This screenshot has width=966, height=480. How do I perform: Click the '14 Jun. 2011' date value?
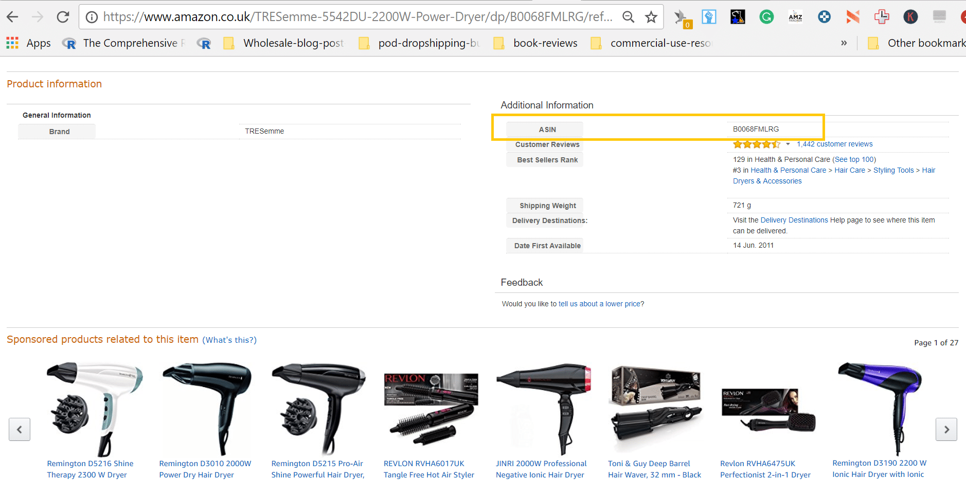[753, 246]
